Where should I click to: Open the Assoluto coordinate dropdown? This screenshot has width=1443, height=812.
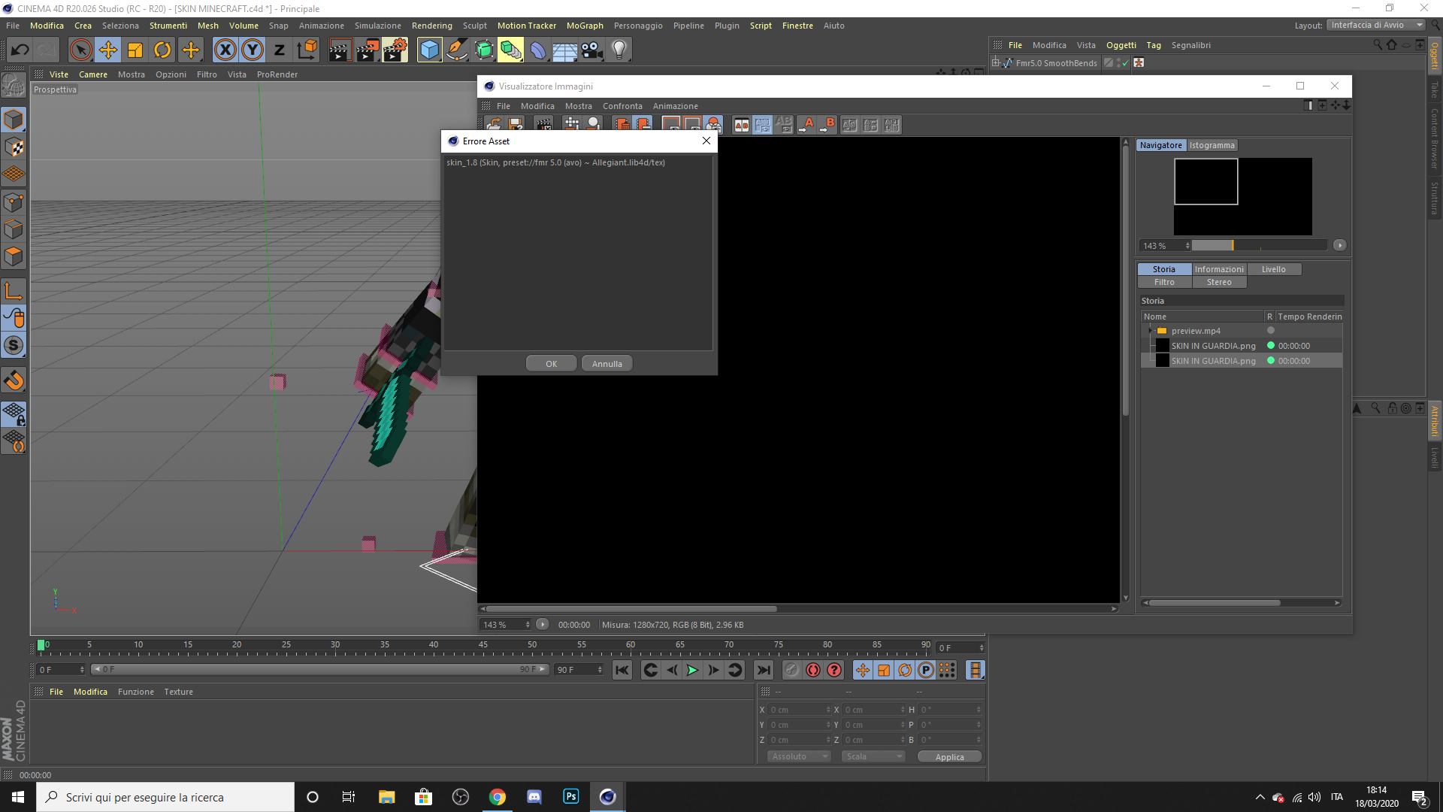click(798, 756)
